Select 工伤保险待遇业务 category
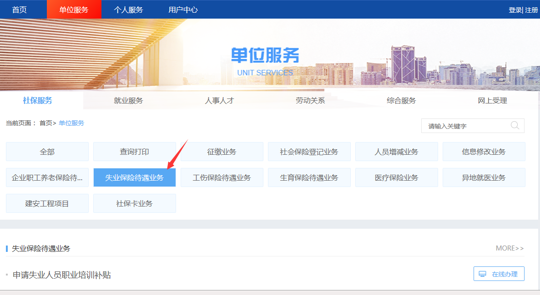Image resolution: width=540 pixels, height=295 pixels. tap(222, 177)
